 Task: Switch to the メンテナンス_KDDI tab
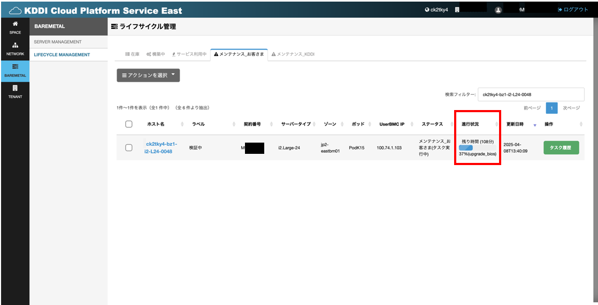pyautogui.click(x=293, y=54)
